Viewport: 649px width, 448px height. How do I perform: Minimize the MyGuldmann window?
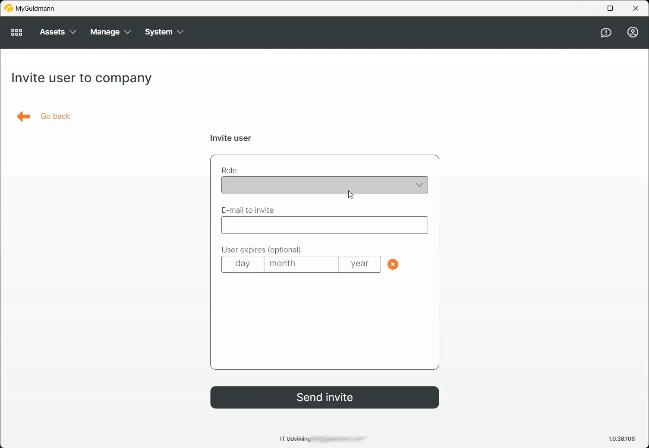click(x=585, y=8)
